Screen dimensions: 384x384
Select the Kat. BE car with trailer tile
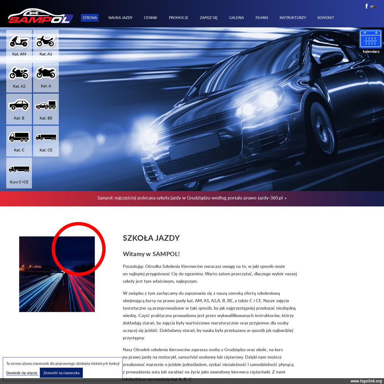click(46, 109)
